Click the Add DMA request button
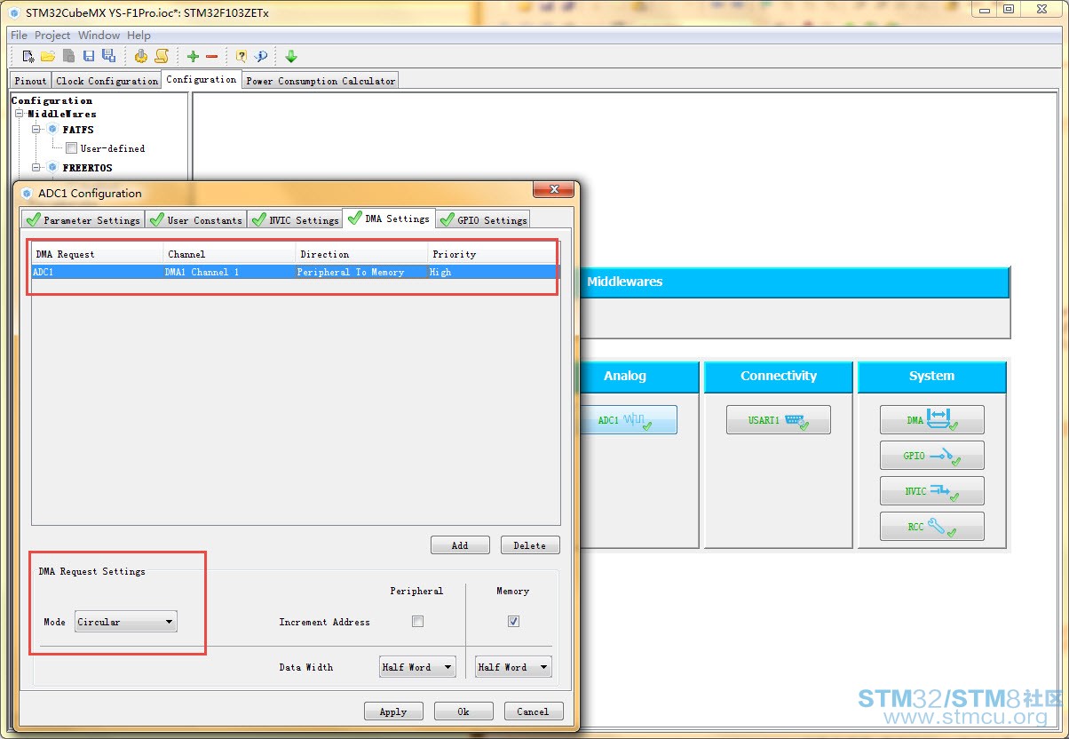 coord(460,545)
